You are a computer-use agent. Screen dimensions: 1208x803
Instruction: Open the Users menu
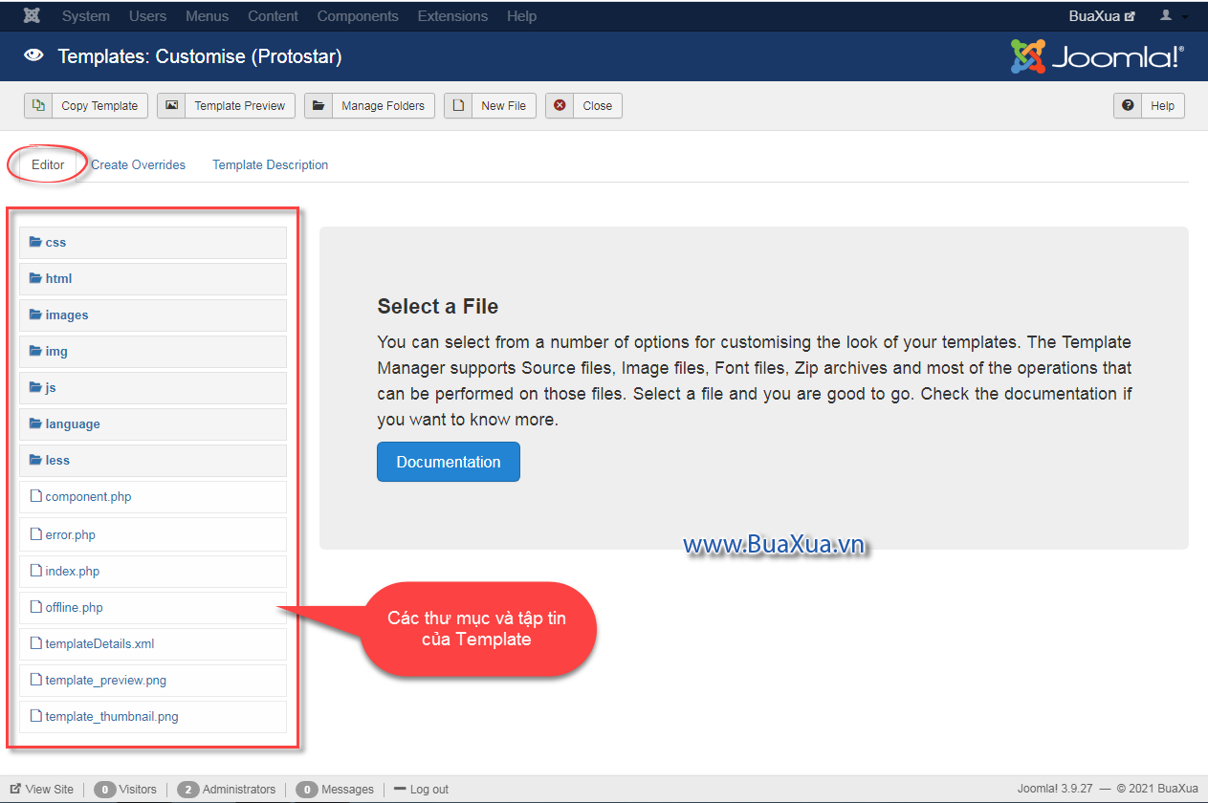(x=147, y=16)
